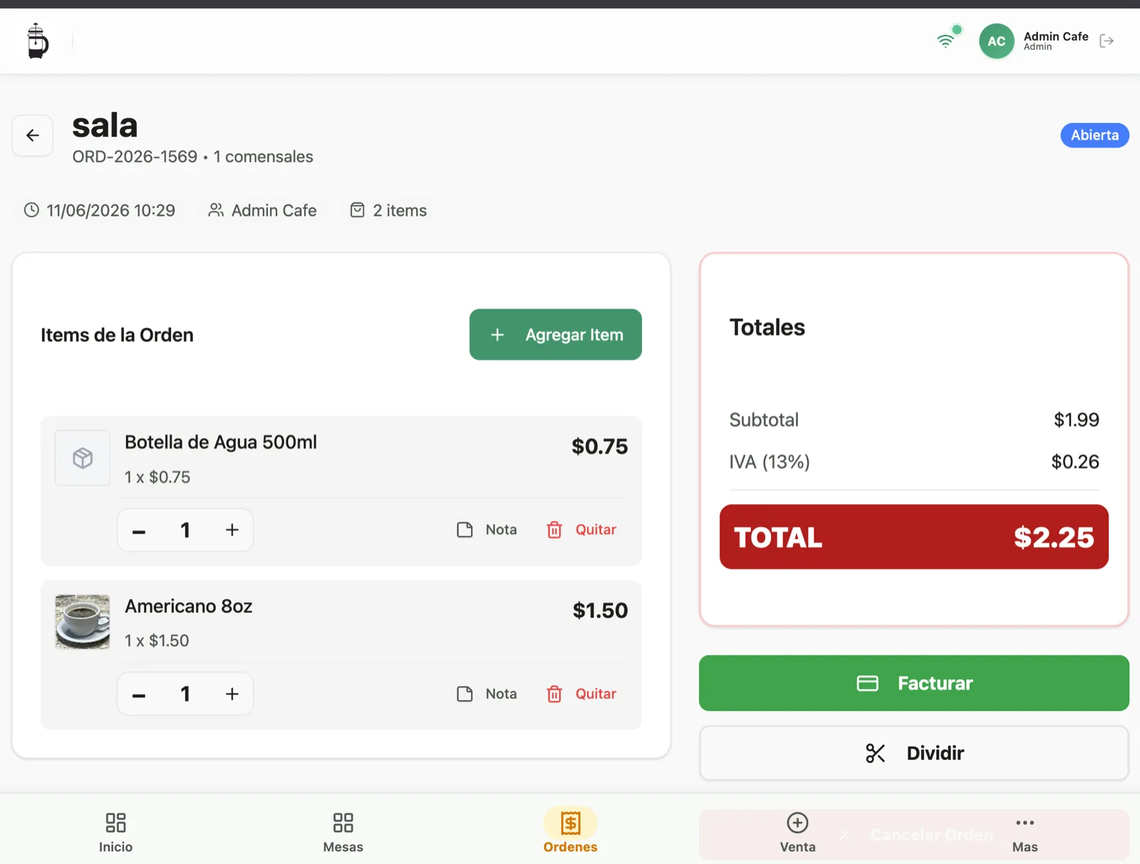This screenshot has height=864, width=1140.
Task: Click the placeholder box icon for Botella de Agua
Action: (83, 458)
